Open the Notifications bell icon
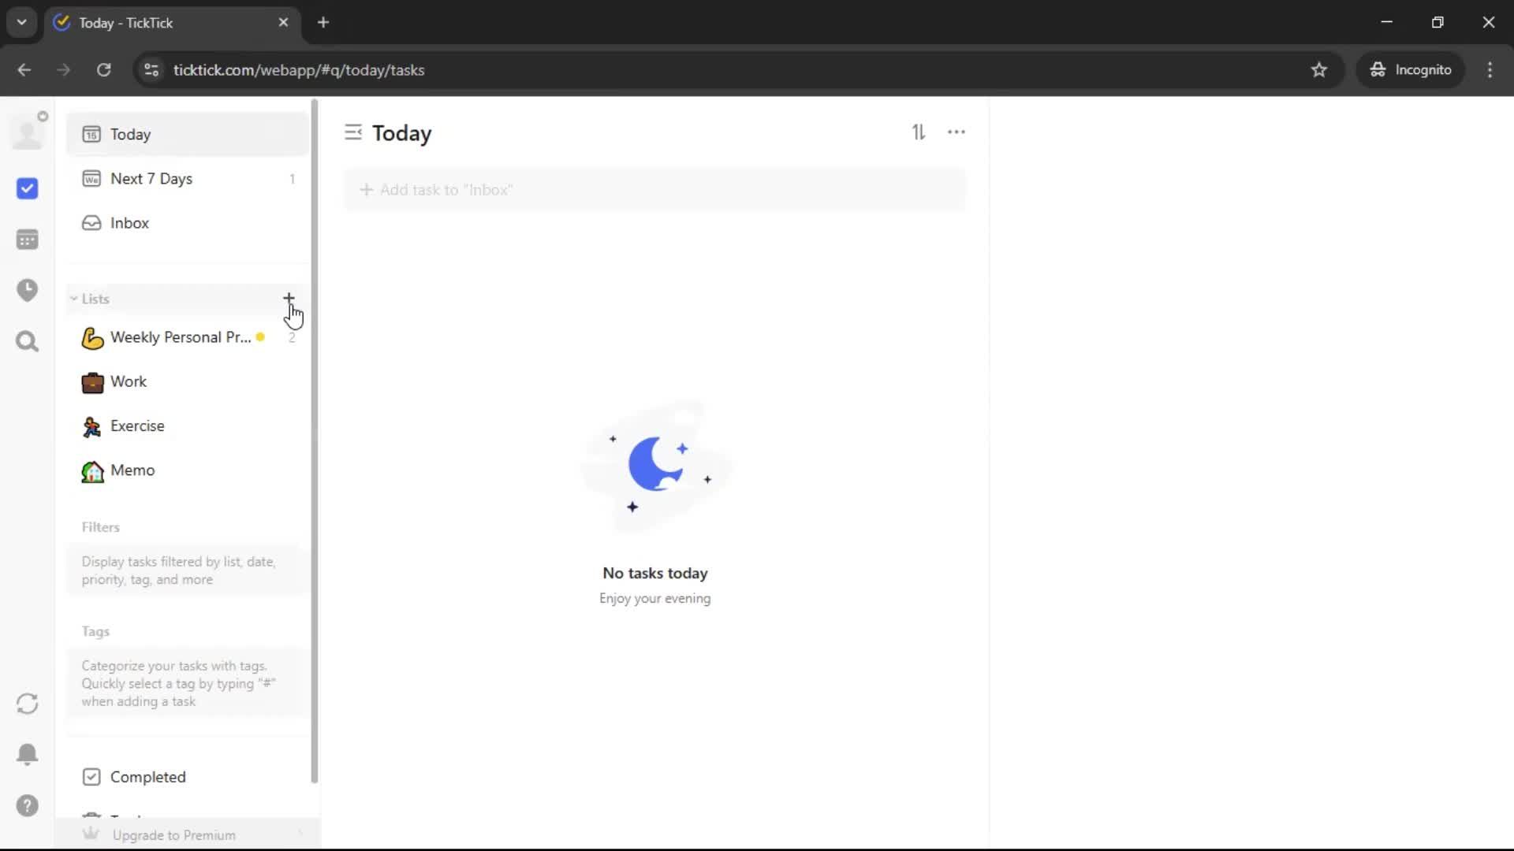 [27, 754]
